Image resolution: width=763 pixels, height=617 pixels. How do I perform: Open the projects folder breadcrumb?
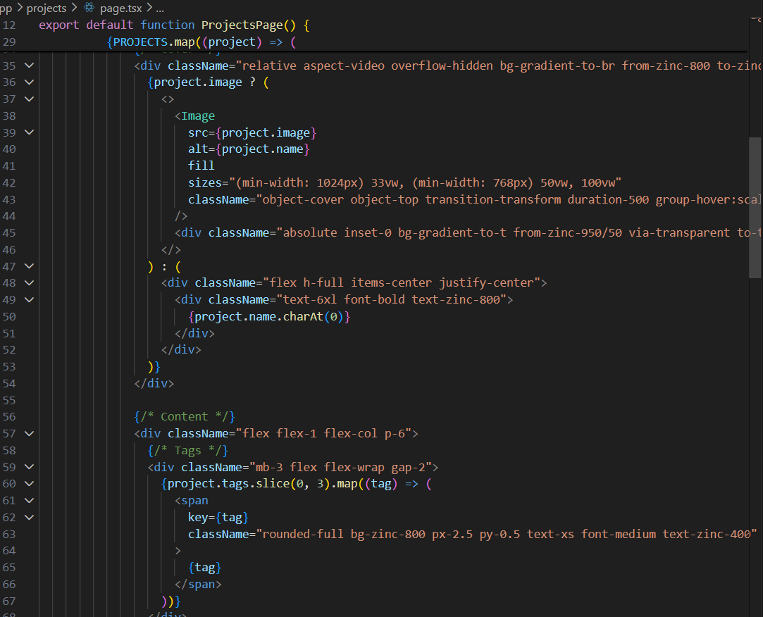46,8
